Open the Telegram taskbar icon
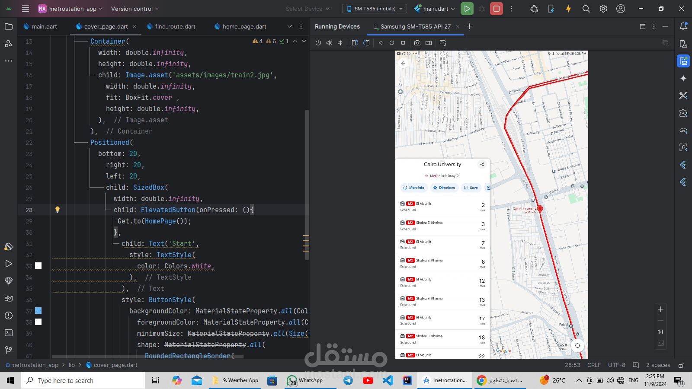The width and height of the screenshot is (692, 389). pyautogui.click(x=348, y=380)
